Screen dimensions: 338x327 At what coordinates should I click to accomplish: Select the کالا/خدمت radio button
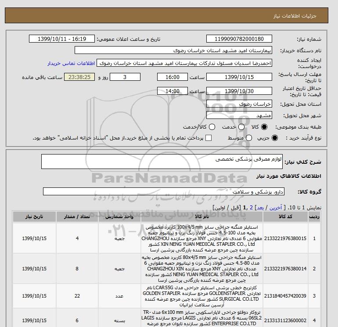(x=212, y=127)
